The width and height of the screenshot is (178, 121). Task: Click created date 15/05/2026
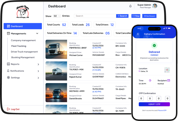tap(98, 89)
